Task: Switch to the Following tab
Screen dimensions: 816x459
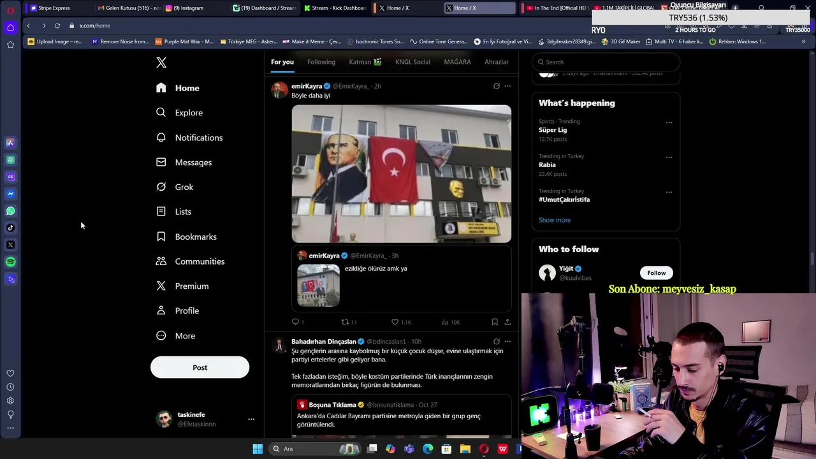Action: click(x=321, y=62)
